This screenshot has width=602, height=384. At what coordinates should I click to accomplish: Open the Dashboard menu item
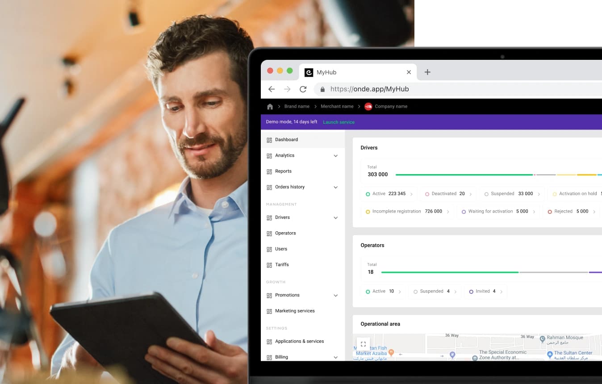[x=286, y=140]
